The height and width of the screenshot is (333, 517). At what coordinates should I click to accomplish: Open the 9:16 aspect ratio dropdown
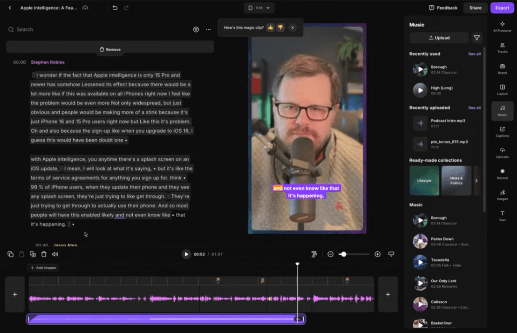coord(259,7)
